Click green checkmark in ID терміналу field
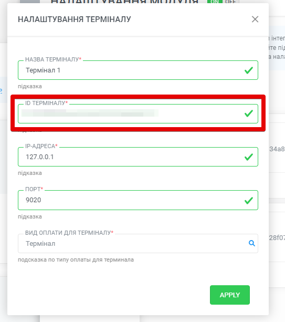Image resolution: width=285 pixels, height=322 pixels. click(248, 113)
